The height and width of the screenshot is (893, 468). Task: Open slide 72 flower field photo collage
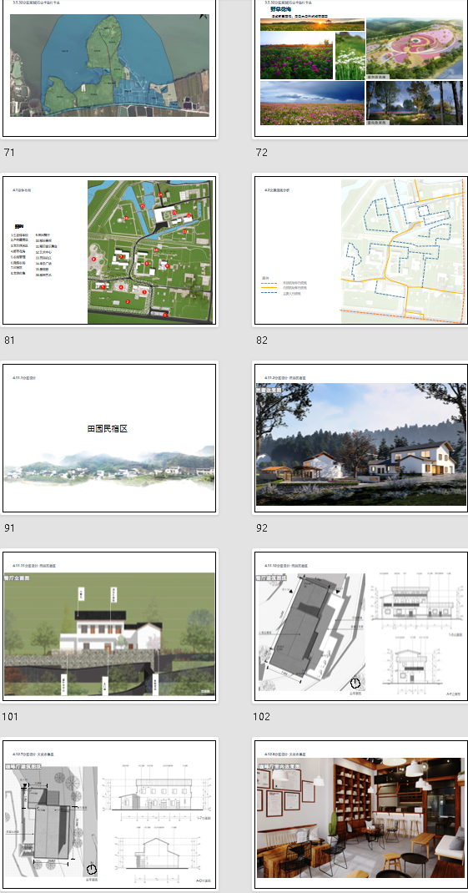pos(361,68)
